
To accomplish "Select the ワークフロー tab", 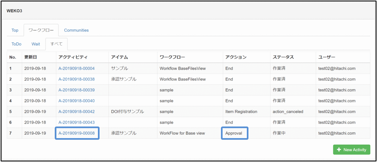I will coord(41,30).
